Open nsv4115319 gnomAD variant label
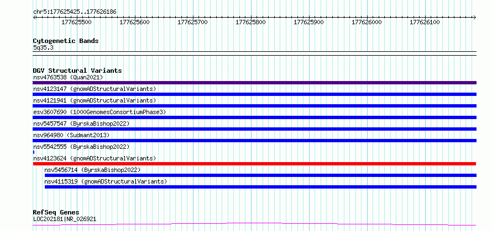492x231 pixels. [x=106, y=181]
